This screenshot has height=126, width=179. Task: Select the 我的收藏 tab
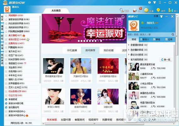point(109,50)
